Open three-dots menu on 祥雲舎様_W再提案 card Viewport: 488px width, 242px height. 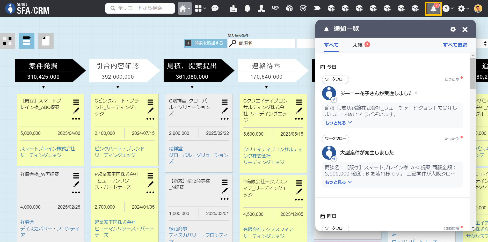76,192
